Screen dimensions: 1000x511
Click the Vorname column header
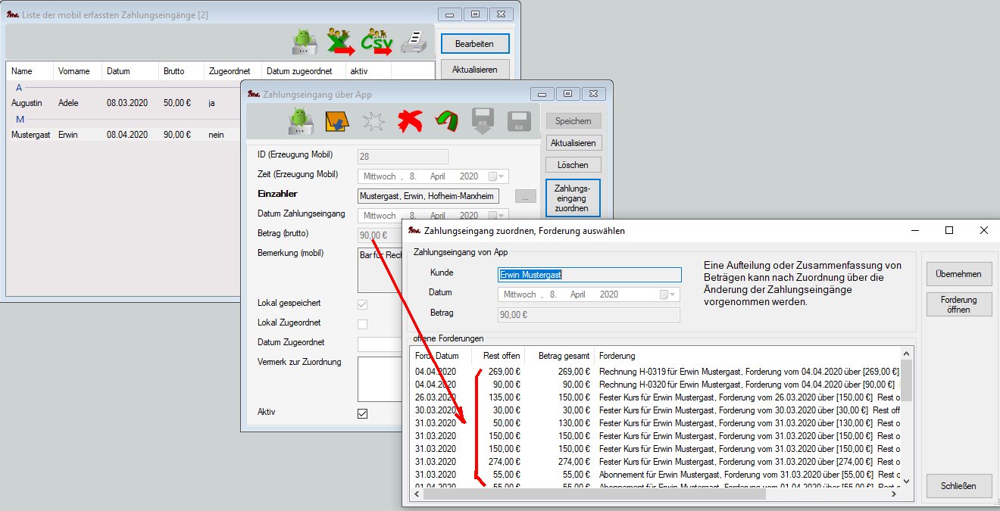tap(73, 71)
